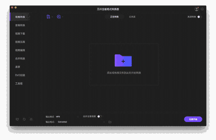Toggle the 高速转换 switch
This screenshot has width=216, height=140.
[199, 17]
